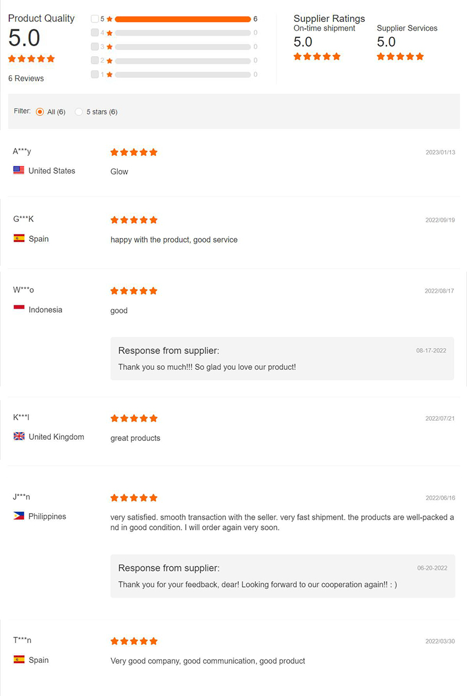
Task: Click the United States flag icon
Action: pos(19,170)
